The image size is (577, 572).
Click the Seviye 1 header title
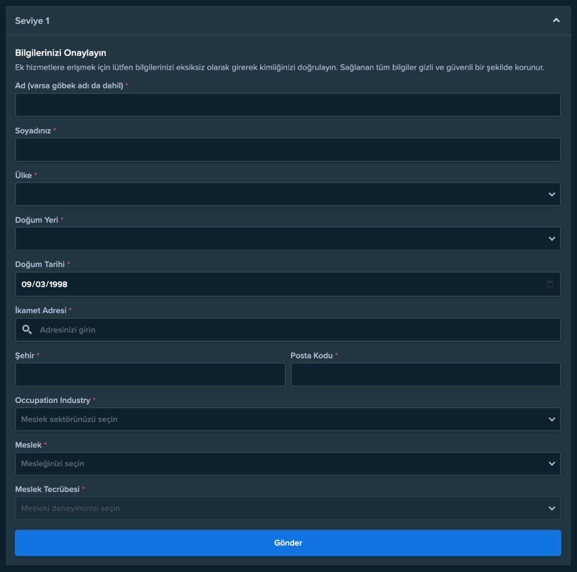tap(32, 21)
